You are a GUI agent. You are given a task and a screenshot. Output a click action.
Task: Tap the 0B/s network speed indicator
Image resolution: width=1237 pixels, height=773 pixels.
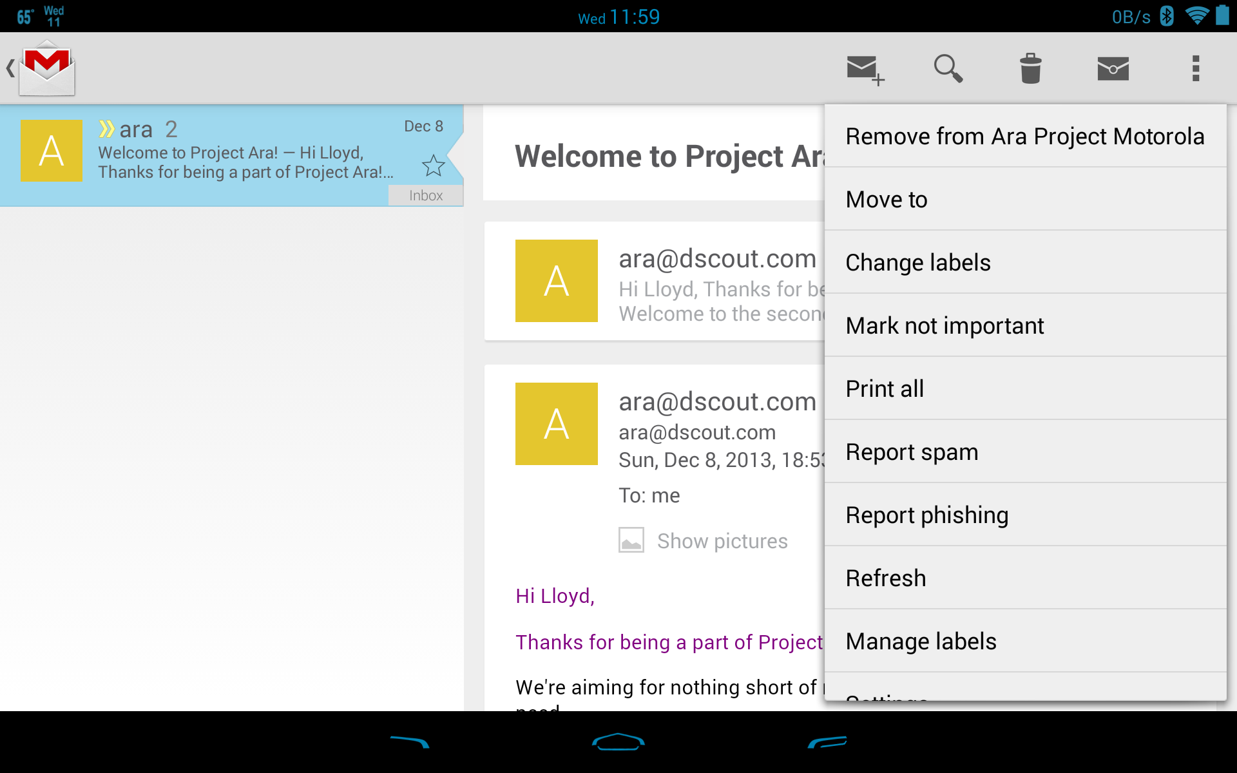(1131, 17)
